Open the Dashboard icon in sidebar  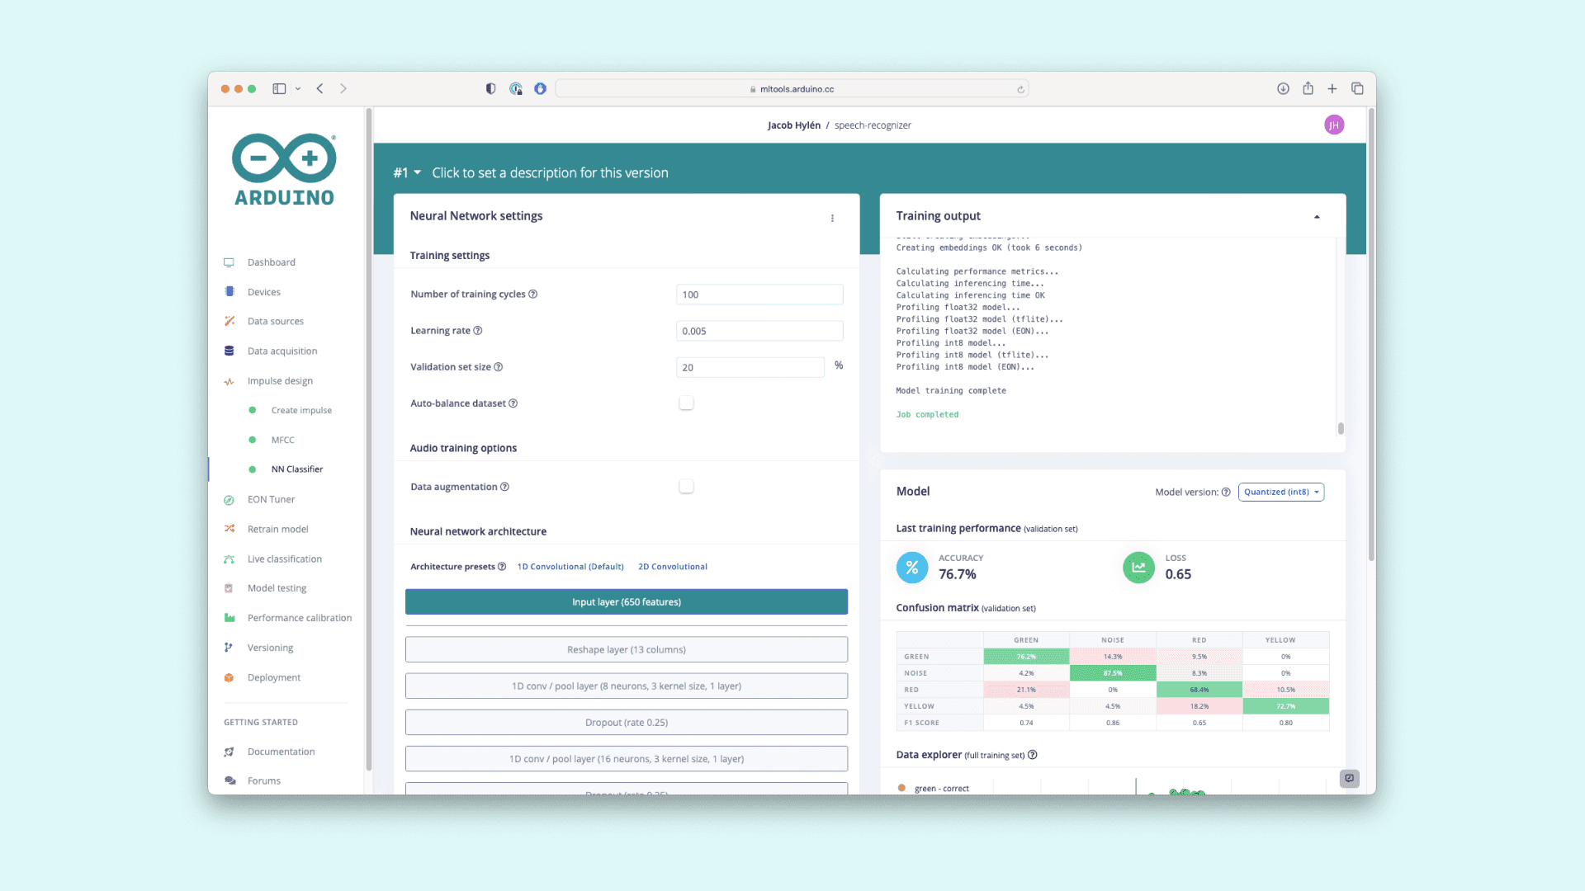(229, 262)
